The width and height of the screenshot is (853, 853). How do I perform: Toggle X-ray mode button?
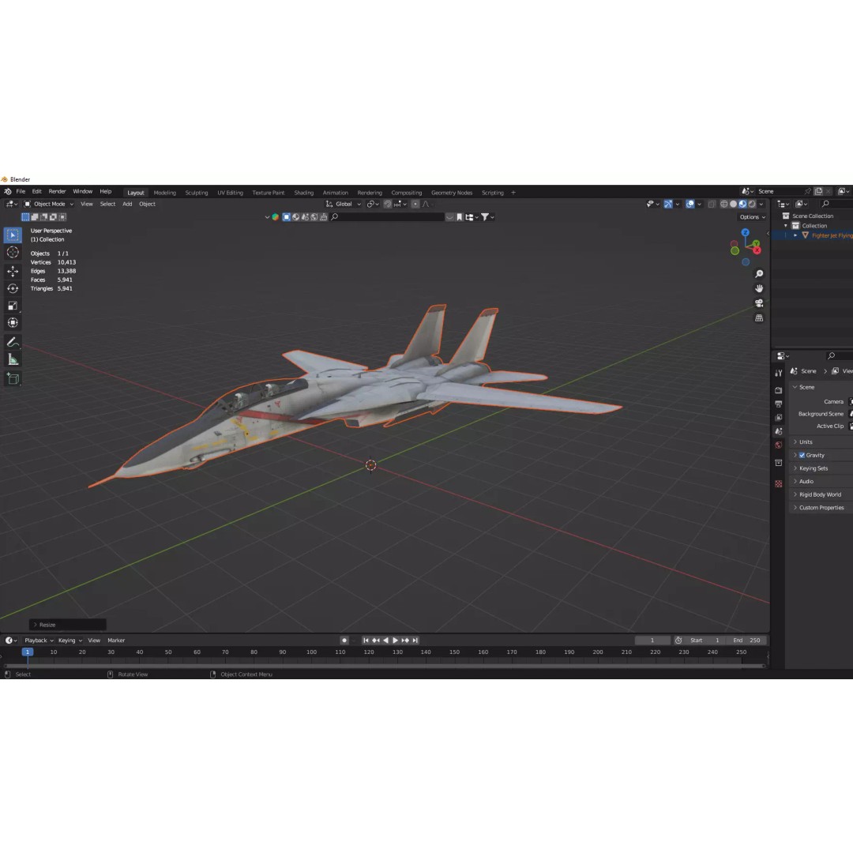(712, 204)
